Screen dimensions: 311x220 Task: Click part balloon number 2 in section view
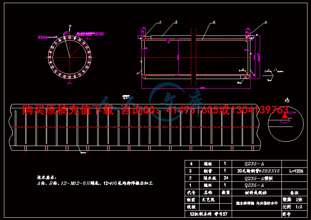coord(176,22)
